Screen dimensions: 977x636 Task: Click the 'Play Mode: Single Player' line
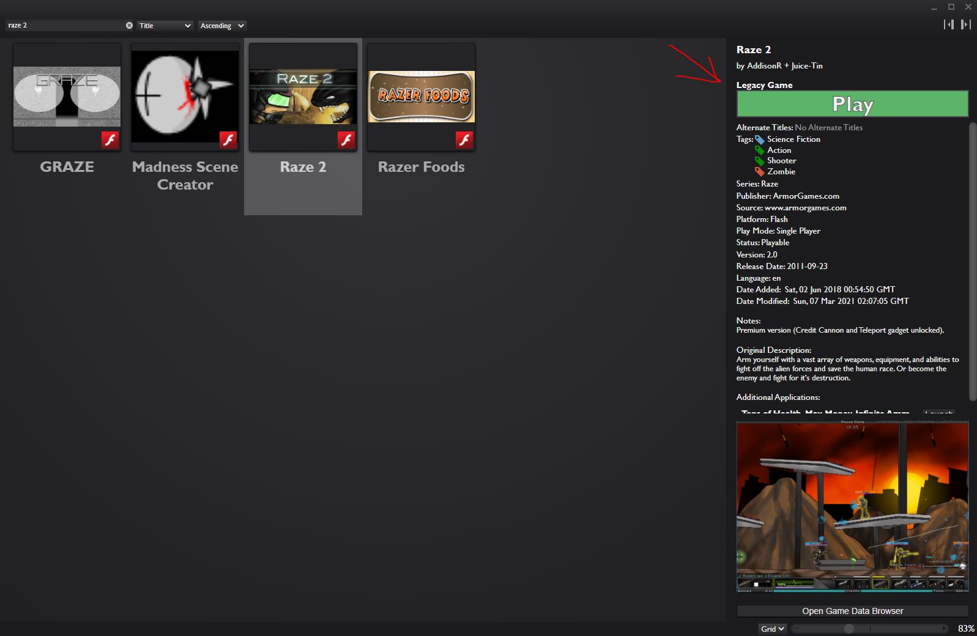coord(778,231)
